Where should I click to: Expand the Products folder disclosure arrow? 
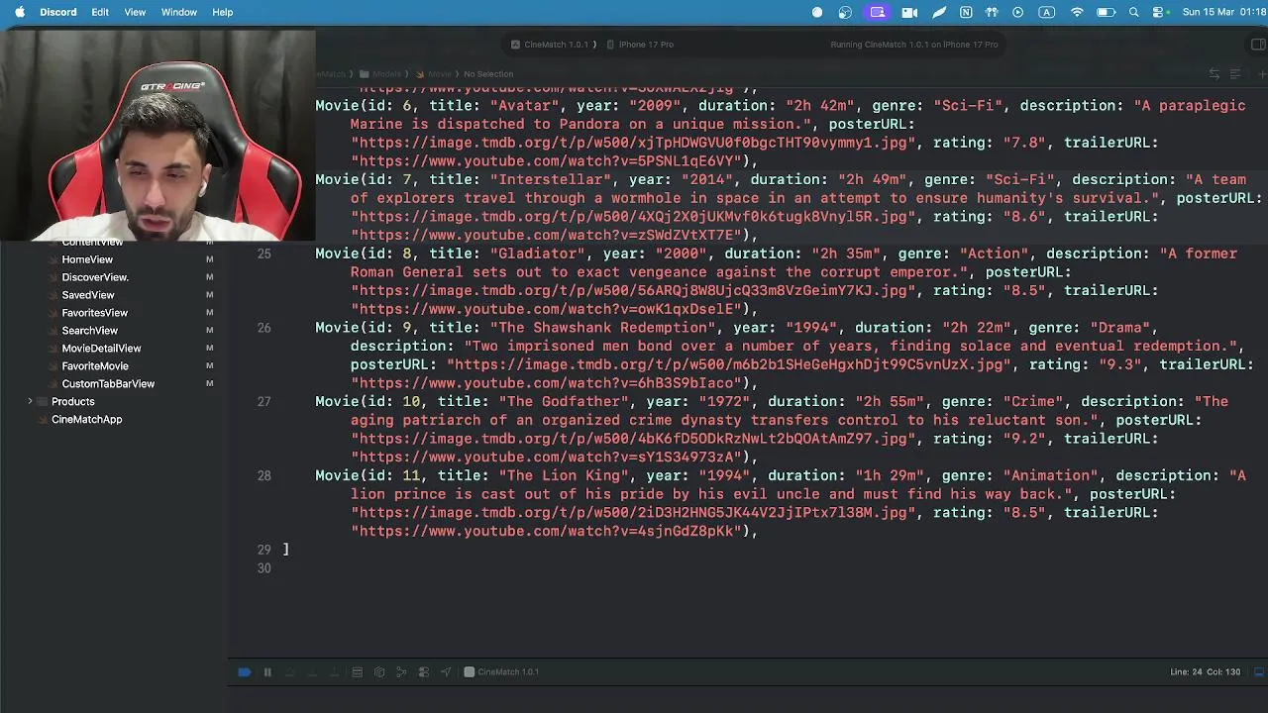(x=30, y=402)
